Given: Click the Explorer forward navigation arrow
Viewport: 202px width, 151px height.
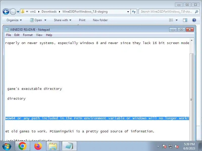Looking at the screenshot, I should (x=13, y=12).
